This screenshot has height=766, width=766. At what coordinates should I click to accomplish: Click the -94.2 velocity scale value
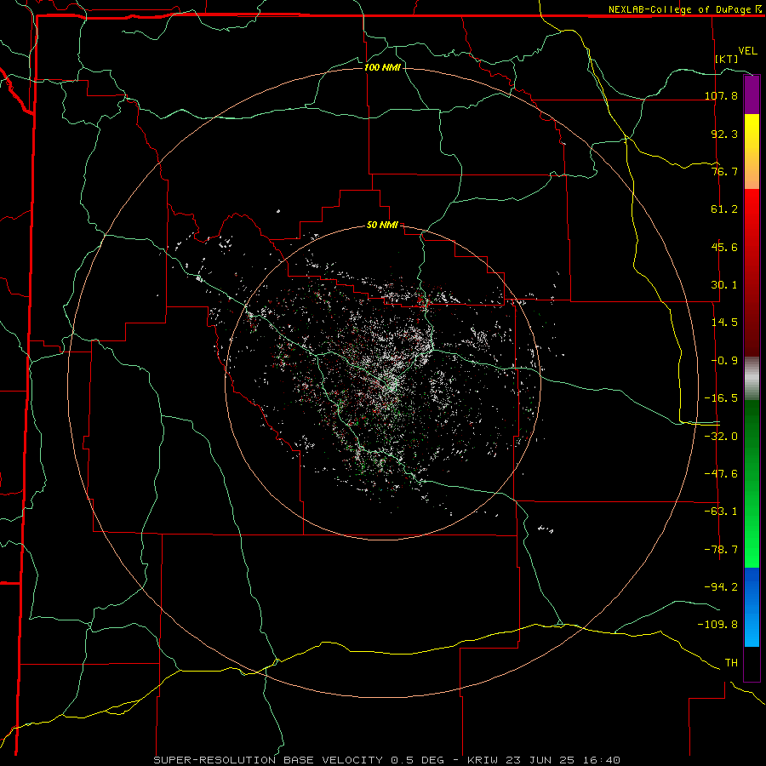click(x=721, y=586)
